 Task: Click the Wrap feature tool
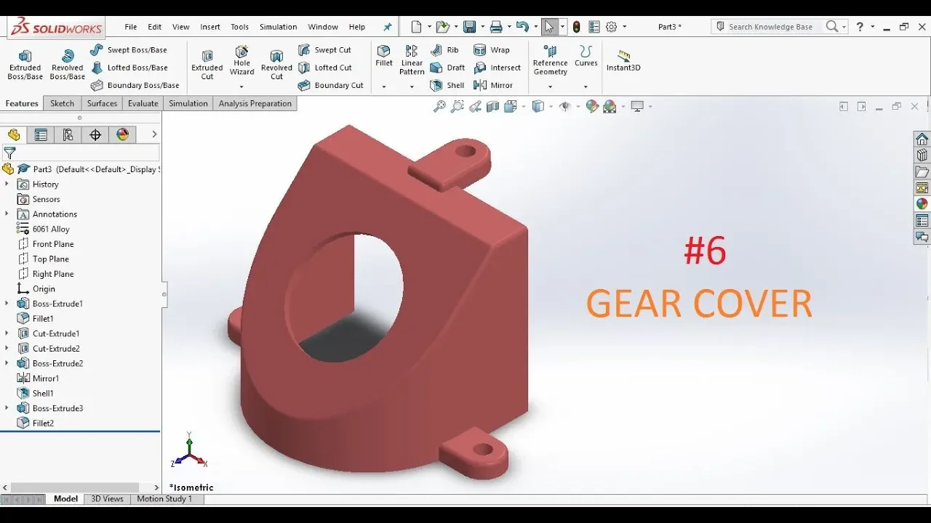[492, 50]
